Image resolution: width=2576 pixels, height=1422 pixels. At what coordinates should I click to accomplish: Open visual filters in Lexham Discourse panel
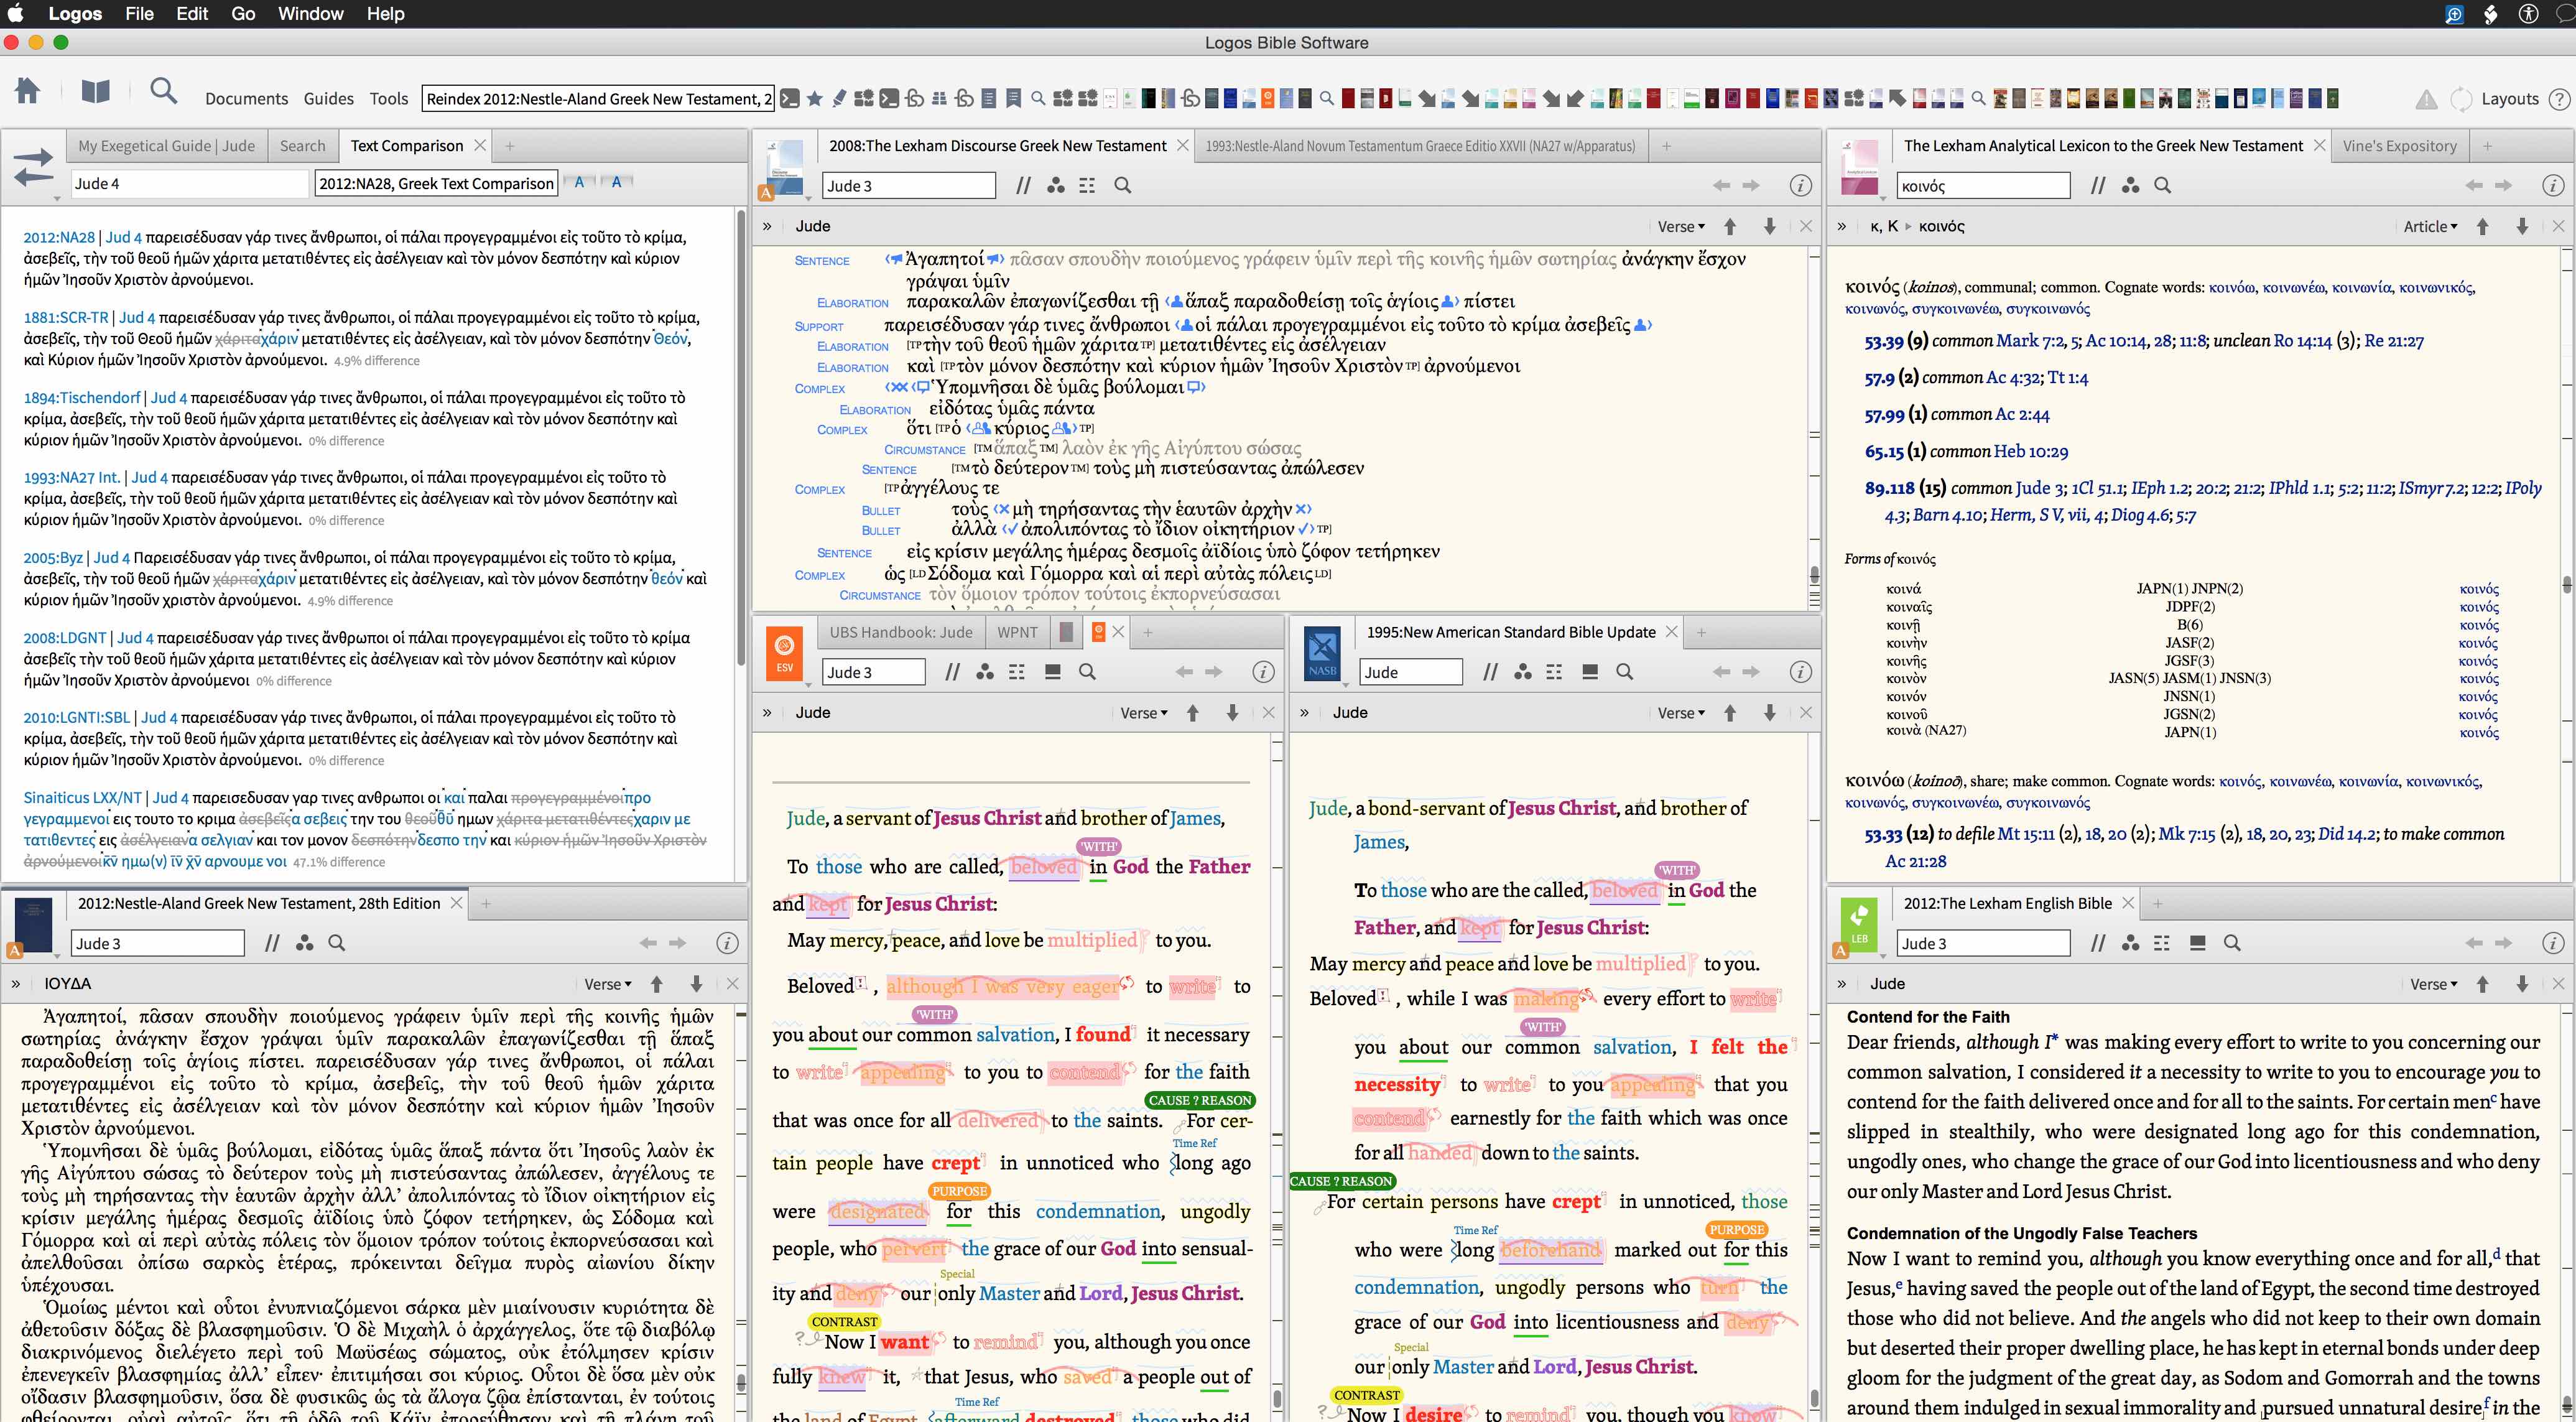point(1055,186)
